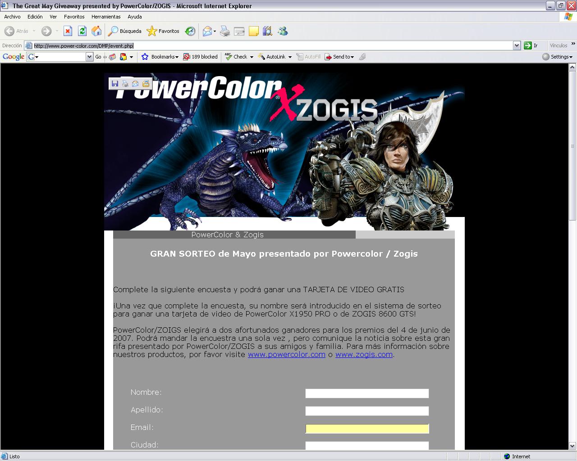Open the Ver menu
Image resolution: width=577 pixels, height=461 pixels.
pyautogui.click(x=53, y=17)
